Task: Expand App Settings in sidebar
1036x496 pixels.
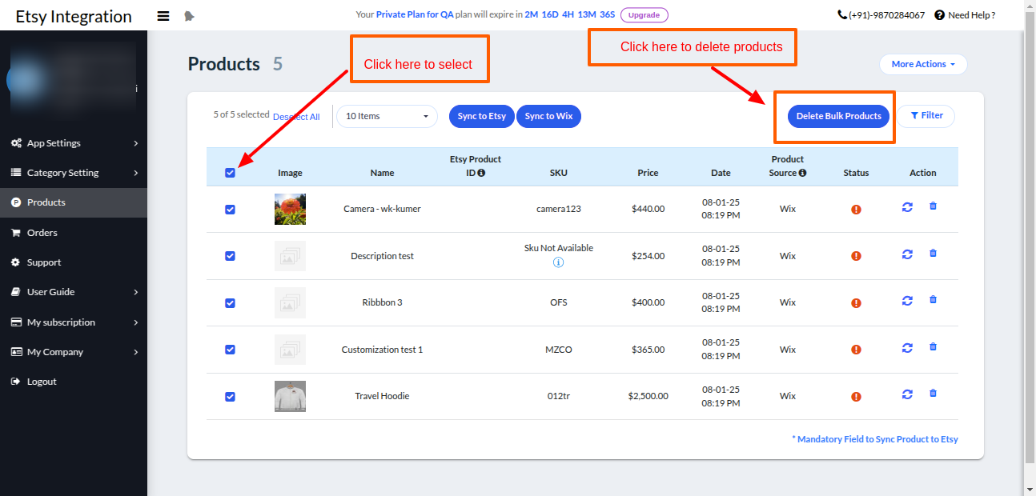Action: (x=74, y=143)
